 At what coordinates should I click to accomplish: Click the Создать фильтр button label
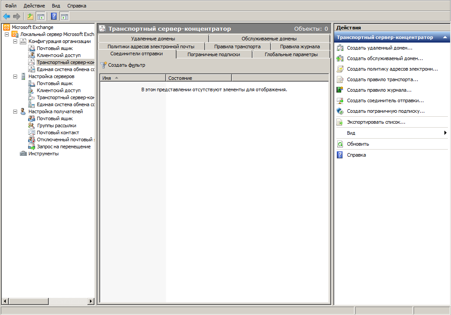click(x=126, y=65)
